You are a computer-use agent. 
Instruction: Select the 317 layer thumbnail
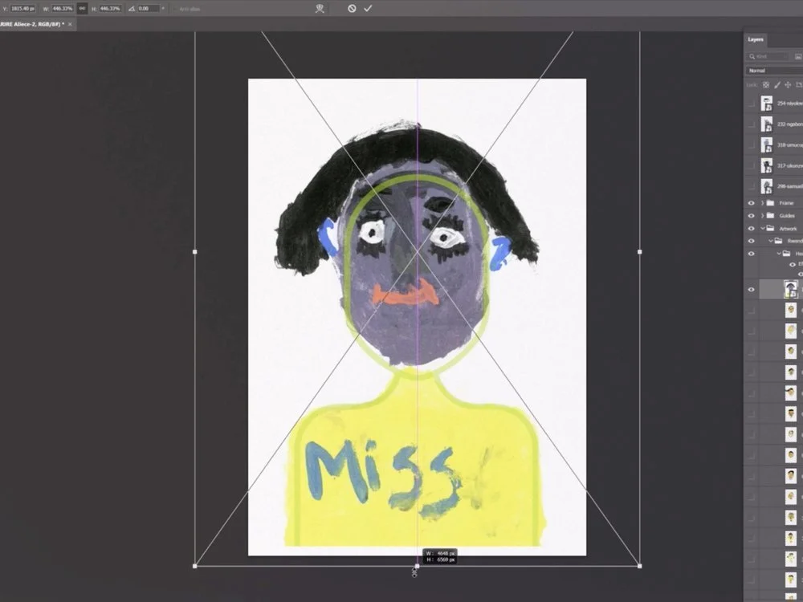pos(767,165)
